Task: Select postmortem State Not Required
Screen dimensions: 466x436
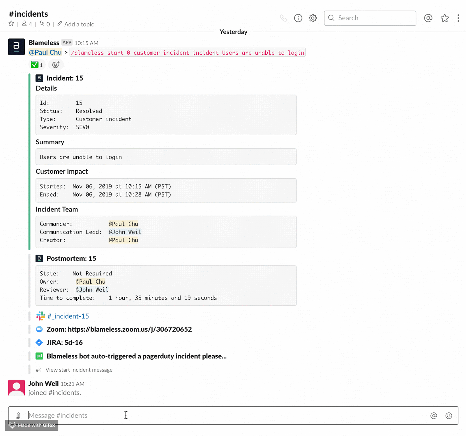Action: 92,273
